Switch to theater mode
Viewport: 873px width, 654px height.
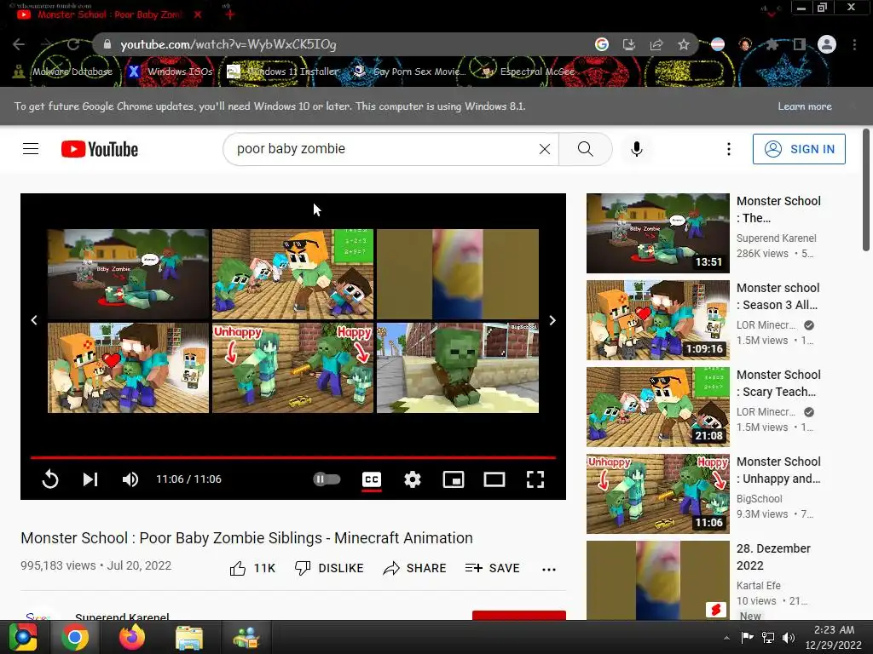(494, 479)
